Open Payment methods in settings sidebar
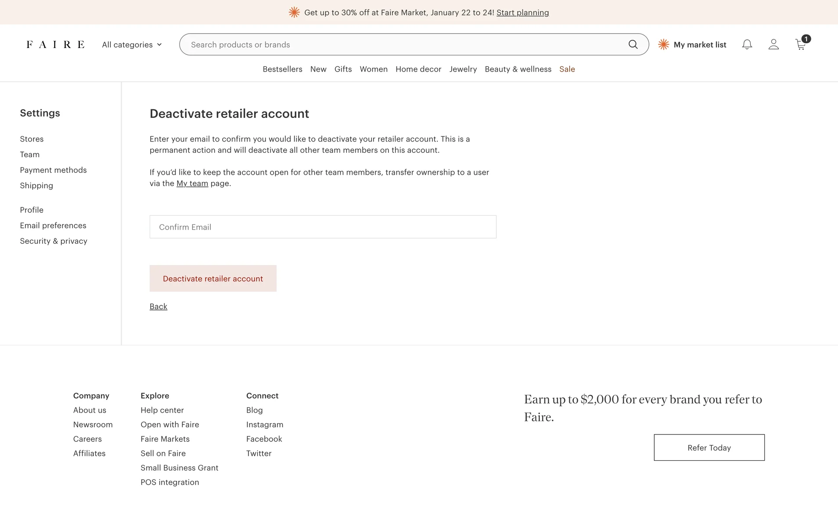The height and width of the screenshot is (524, 838). (x=53, y=170)
